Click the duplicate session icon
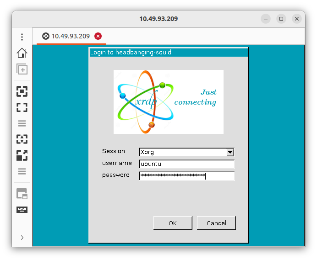Screen dimensions: 317x260 coord(22,69)
